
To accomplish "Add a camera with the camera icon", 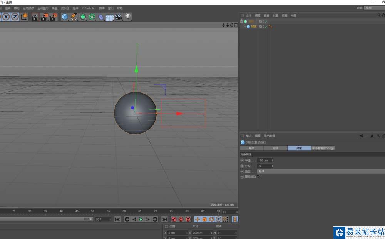I will tap(119, 17).
